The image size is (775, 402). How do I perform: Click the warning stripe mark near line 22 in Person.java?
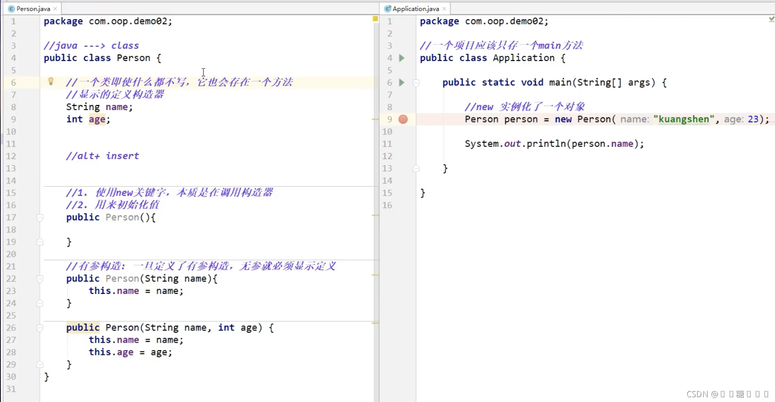(375, 275)
